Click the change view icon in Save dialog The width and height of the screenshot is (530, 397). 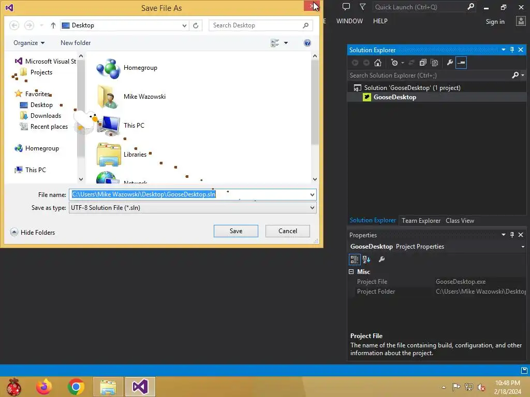(x=275, y=43)
